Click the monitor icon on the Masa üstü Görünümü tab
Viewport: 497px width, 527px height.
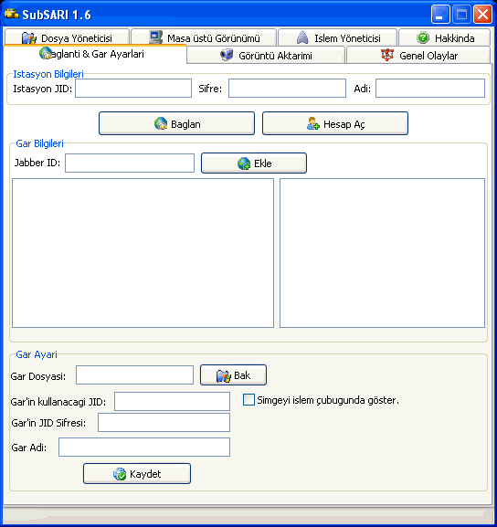tap(155, 37)
